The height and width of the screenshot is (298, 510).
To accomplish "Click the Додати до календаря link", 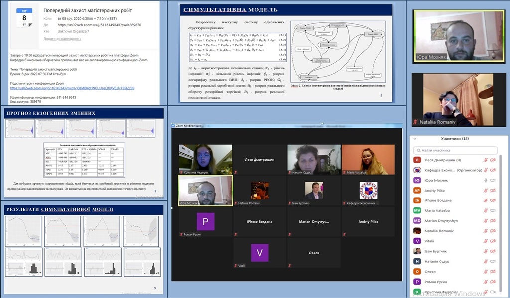I will tap(62, 39).
